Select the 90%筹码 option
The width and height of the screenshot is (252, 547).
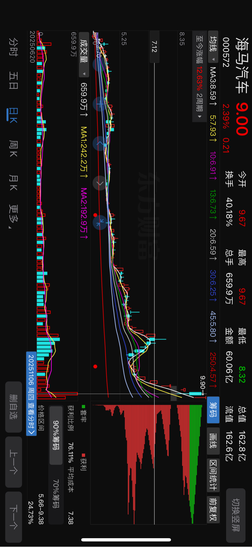(x=56, y=435)
